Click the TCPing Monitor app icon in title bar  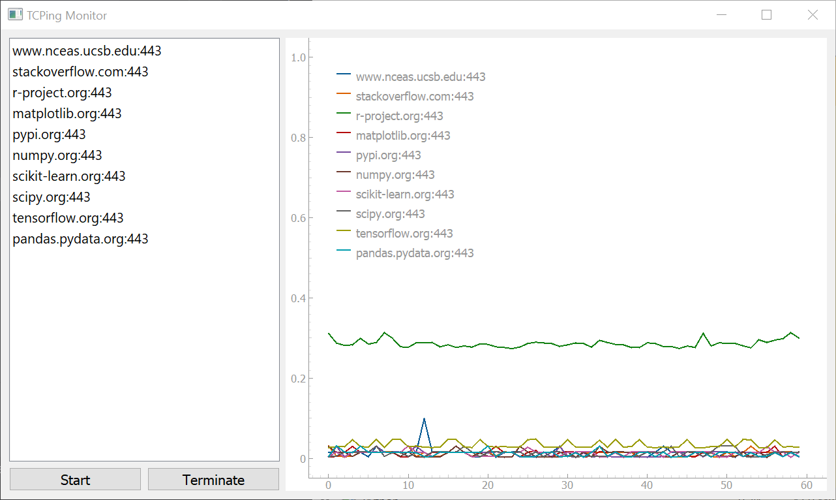(x=15, y=14)
